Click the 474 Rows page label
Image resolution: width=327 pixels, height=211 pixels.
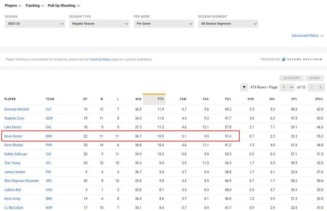(264, 87)
